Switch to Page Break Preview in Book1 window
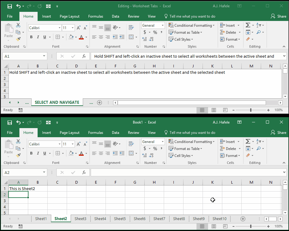This screenshot has width=289, height=231. tap(225, 226)
